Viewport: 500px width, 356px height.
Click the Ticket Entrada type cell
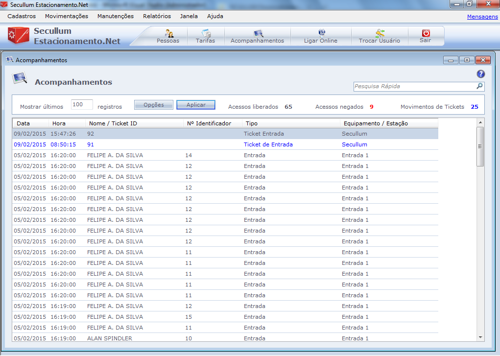pos(263,134)
